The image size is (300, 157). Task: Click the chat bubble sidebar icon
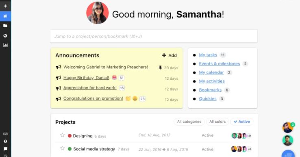click(x=5, y=149)
